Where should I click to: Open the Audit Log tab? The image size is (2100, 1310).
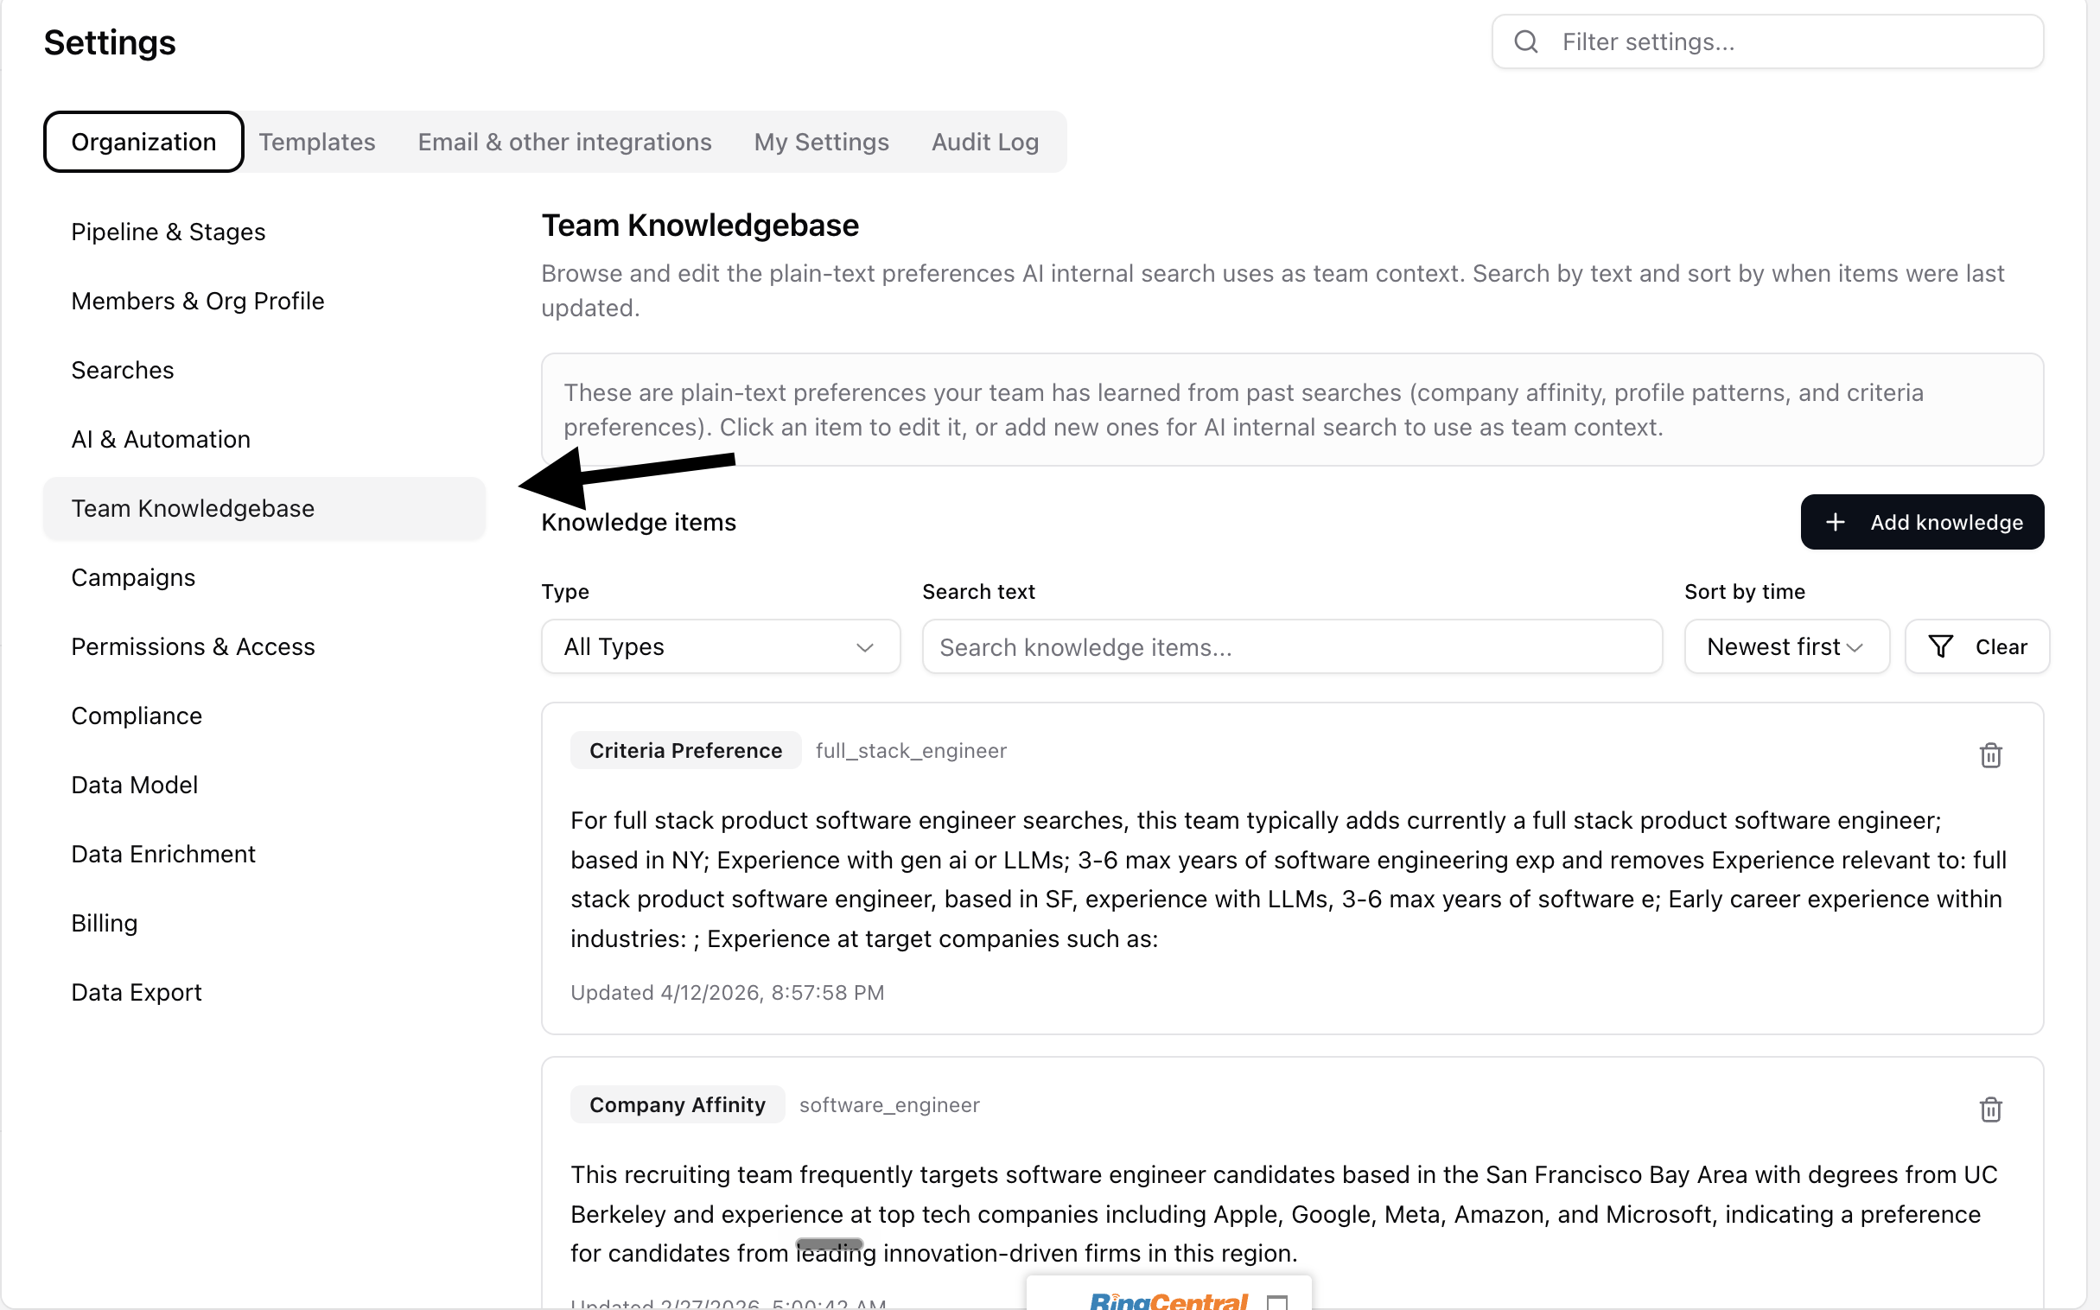pyautogui.click(x=985, y=141)
